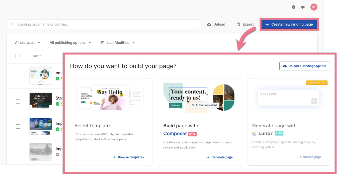The height and width of the screenshot is (175, 338).
Task: Click the search magnifying glass icon
Action: [x=12, y=24]
